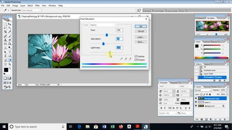Hide the Background layer eye icon
This screenshot has height=130, width=232.
[x=196, y=106]
